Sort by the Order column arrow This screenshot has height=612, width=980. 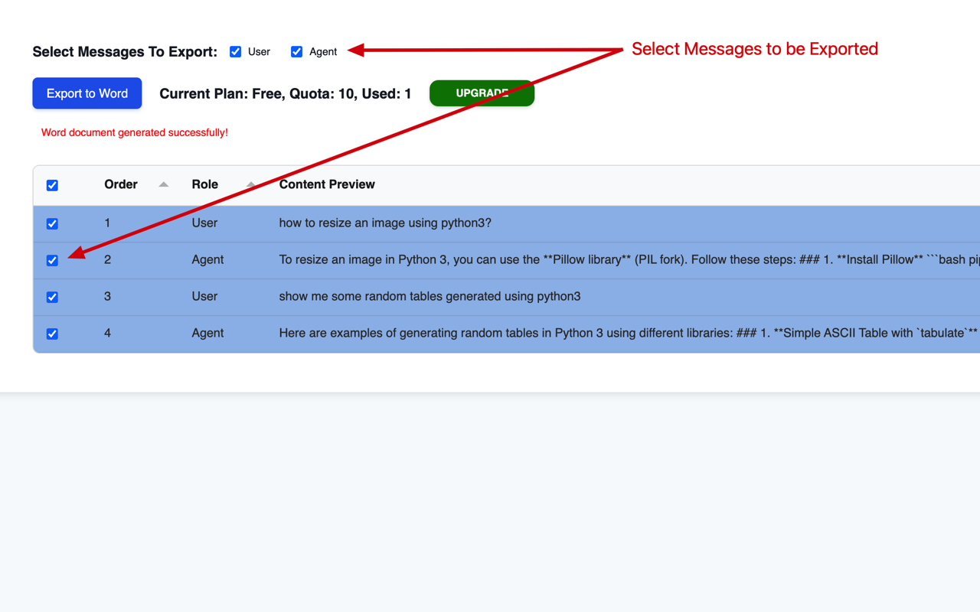[x=164, y=184]
